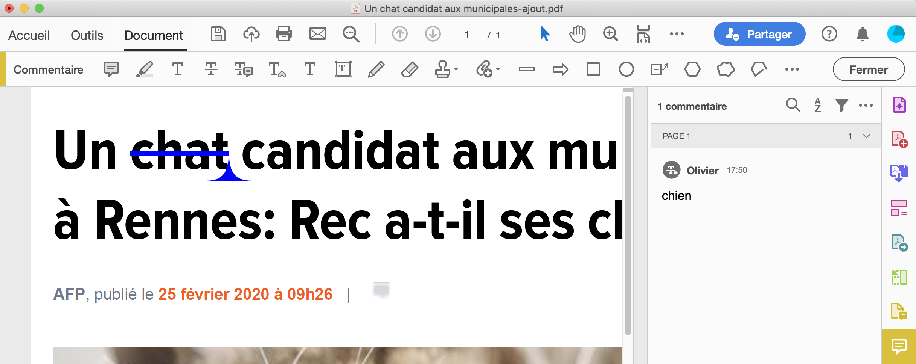Open the user profile avatar
Image resolution: width=916 pixels, height=364 pixels.
(x=896, y=34)
